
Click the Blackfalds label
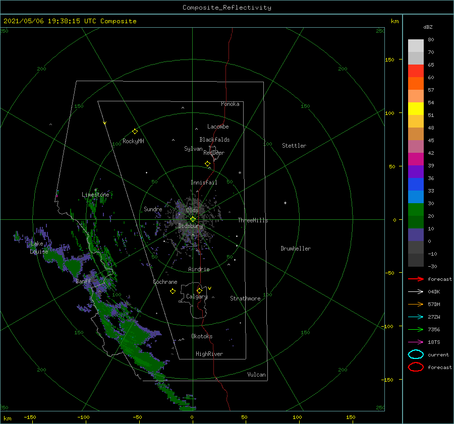coord(214,140)
